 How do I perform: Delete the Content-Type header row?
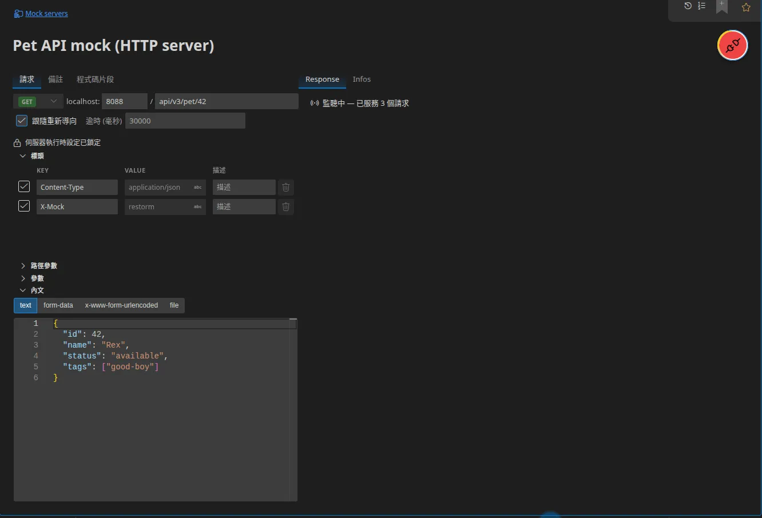click(285, 187)
